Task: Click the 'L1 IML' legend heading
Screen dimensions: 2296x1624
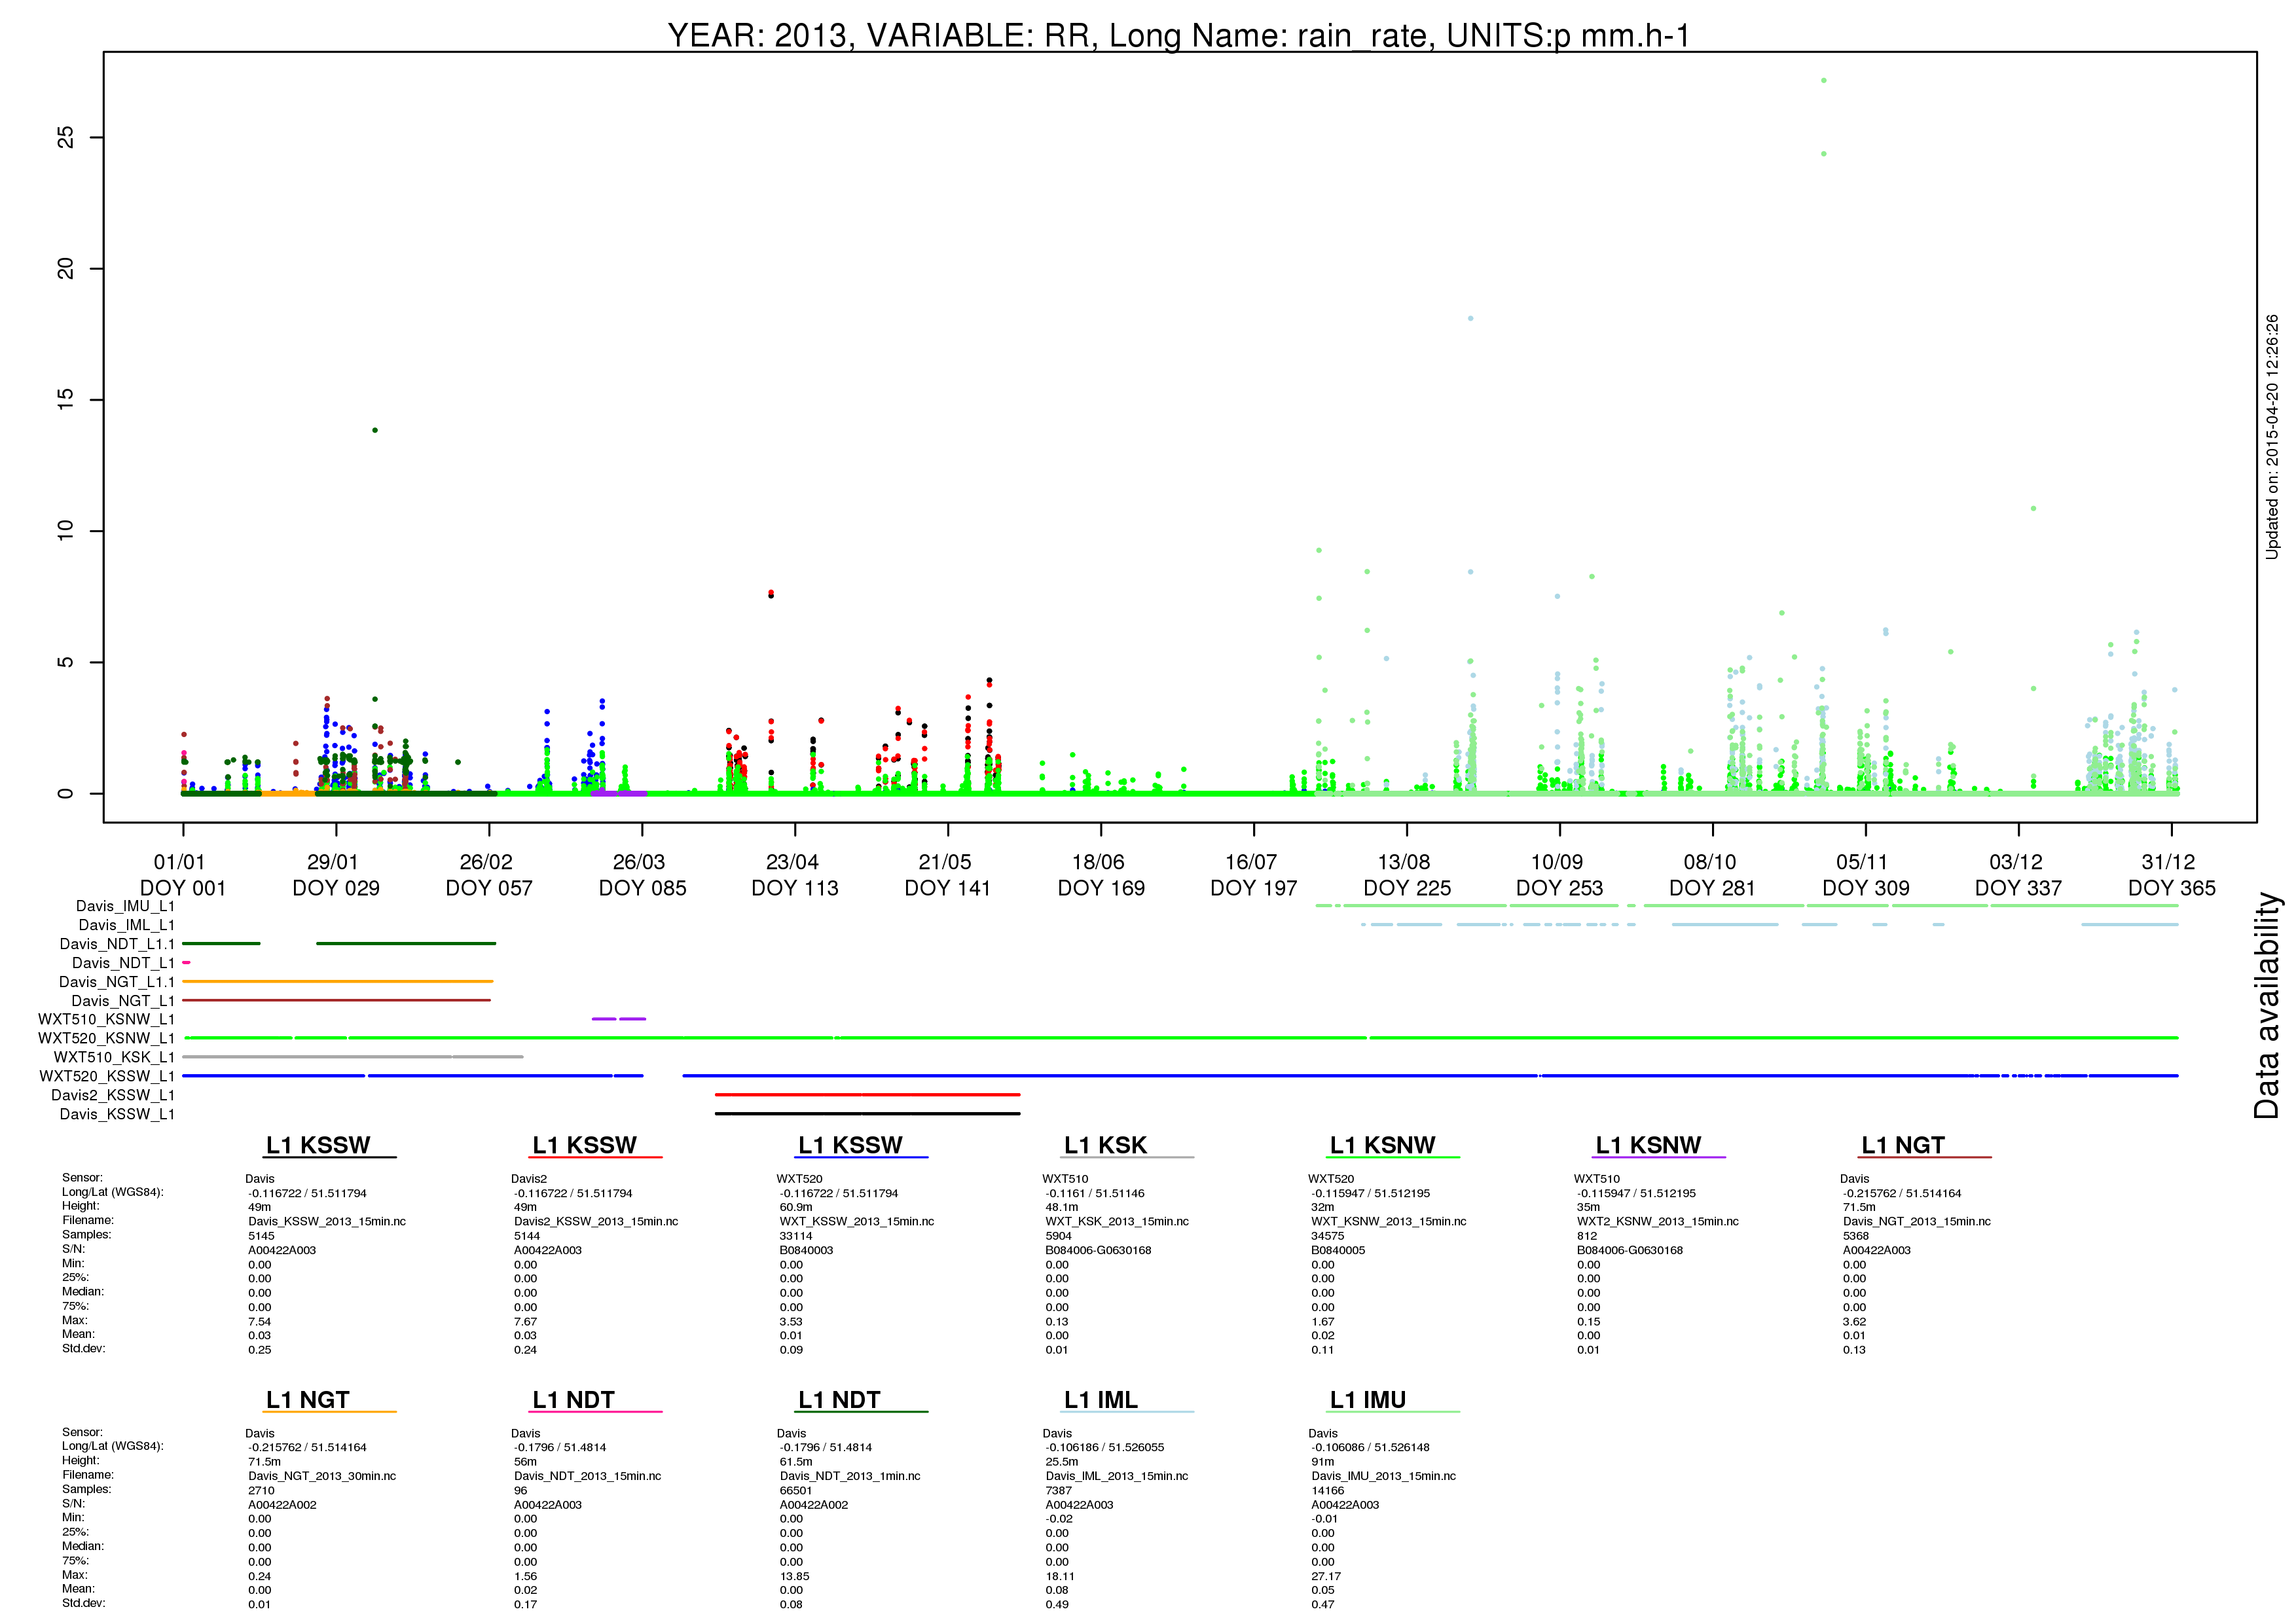Action: 1101,1400
